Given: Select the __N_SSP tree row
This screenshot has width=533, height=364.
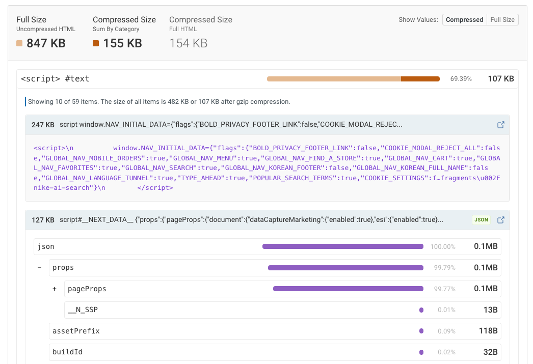Looking at the screenshot, I should click(153, 310).
